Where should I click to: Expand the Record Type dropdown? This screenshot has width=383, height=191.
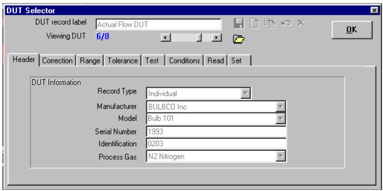pyautogui.click(x=245, y=93)
